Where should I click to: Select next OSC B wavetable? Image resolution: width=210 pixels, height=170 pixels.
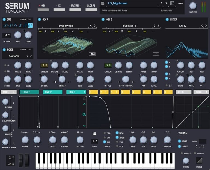point(158,25)
